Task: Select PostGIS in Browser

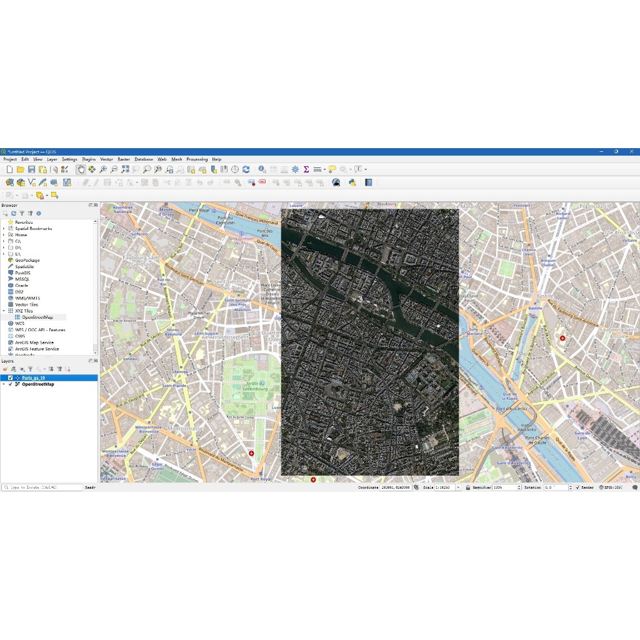Action: (x=22, y=272)
